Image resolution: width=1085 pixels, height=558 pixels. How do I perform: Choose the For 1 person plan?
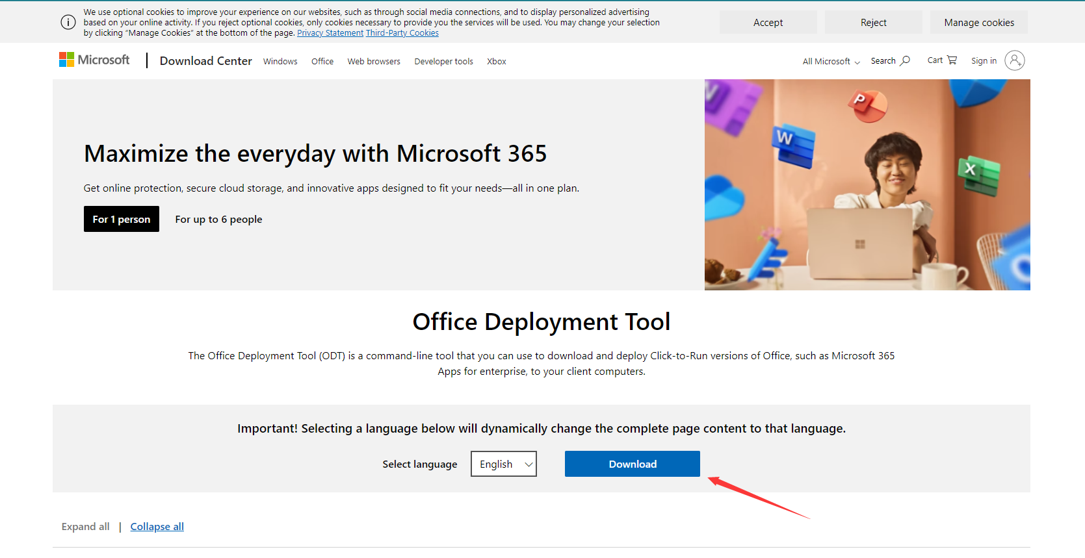pos(122,219)
